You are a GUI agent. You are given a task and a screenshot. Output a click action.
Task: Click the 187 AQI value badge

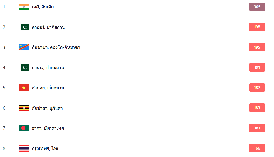coord(257,88)
